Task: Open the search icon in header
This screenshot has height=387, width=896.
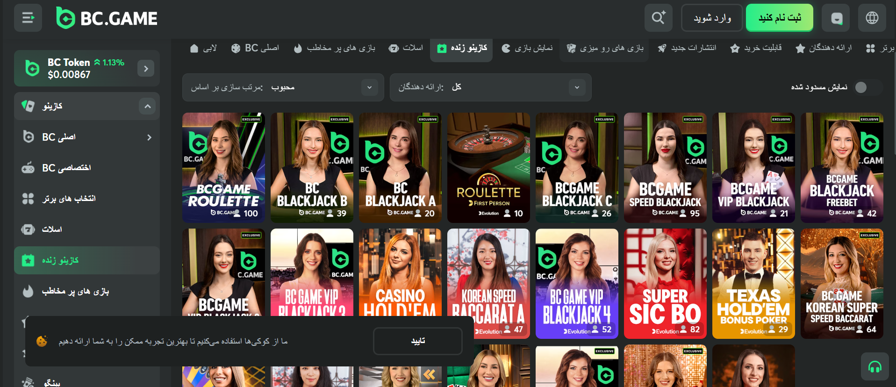Action: click(x=658, y=18)
